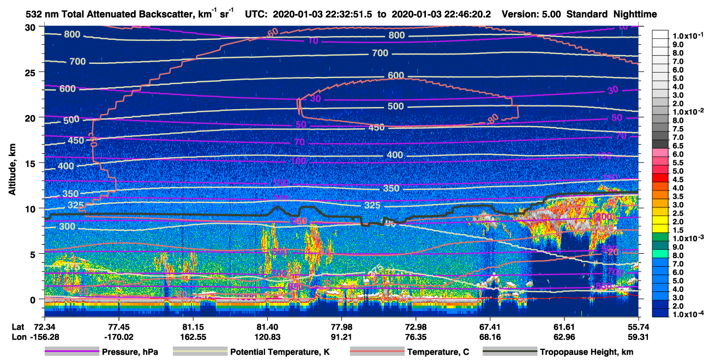
Task: Select latitude value 77.45
Action: click(x=118, y=326)
